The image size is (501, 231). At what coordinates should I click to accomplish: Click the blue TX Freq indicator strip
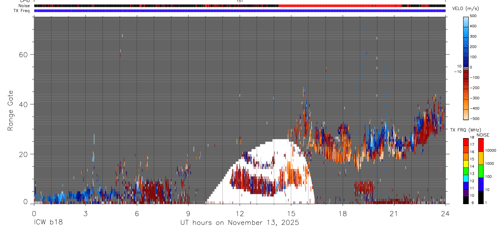(x=240, y=11)
